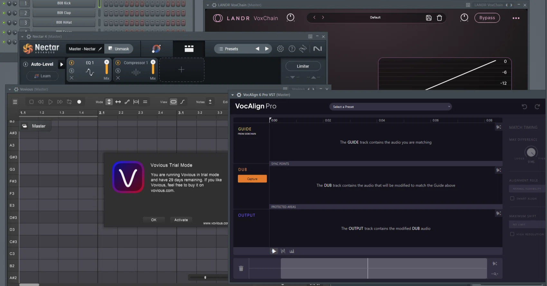
Task: Click the Native Instruments logo in Nectar
Action: coord(317,49)
